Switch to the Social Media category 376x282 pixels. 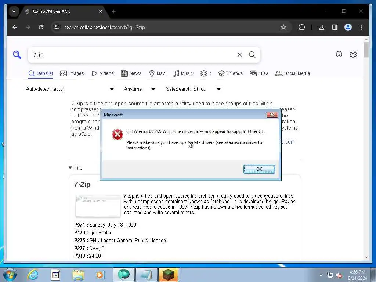coord(293,73)
